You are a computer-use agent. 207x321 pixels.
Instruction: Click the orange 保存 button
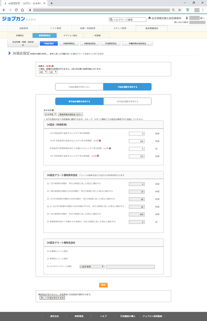tap(103, 285)
